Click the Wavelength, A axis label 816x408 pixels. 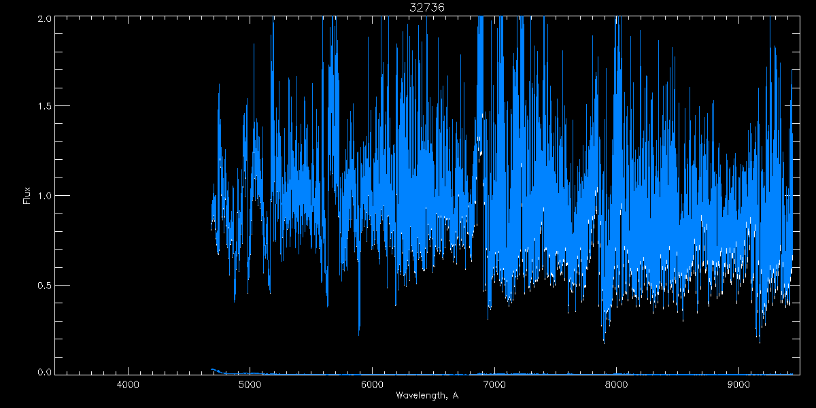click(x=426, y=396)
